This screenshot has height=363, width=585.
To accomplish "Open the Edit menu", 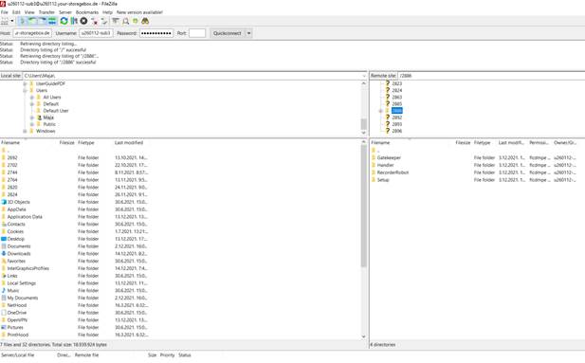I will tap(16, 12).
